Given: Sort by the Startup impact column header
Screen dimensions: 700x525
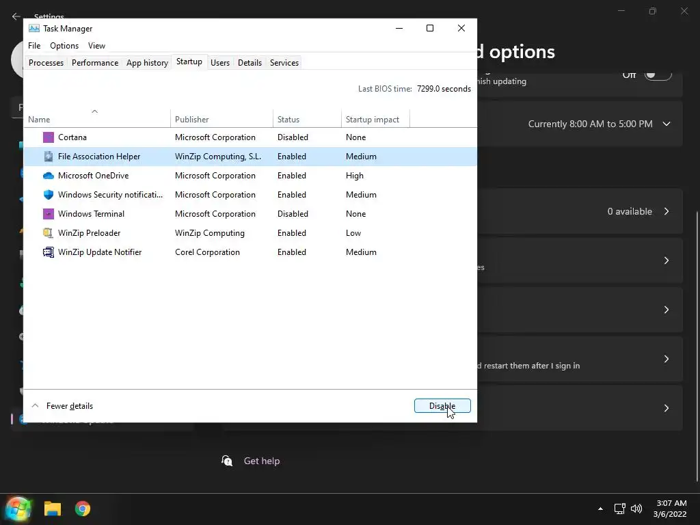Looking at the screenshot, I should 375,119.
